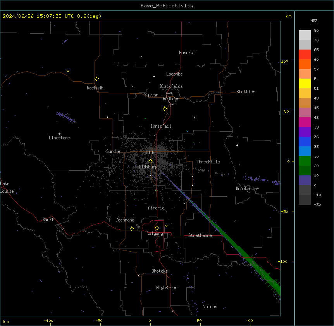The height and width of the screenshot is (326, 334).
Task: Select the Calgary label
Action: pyautogui.click(x=155, y=233)
